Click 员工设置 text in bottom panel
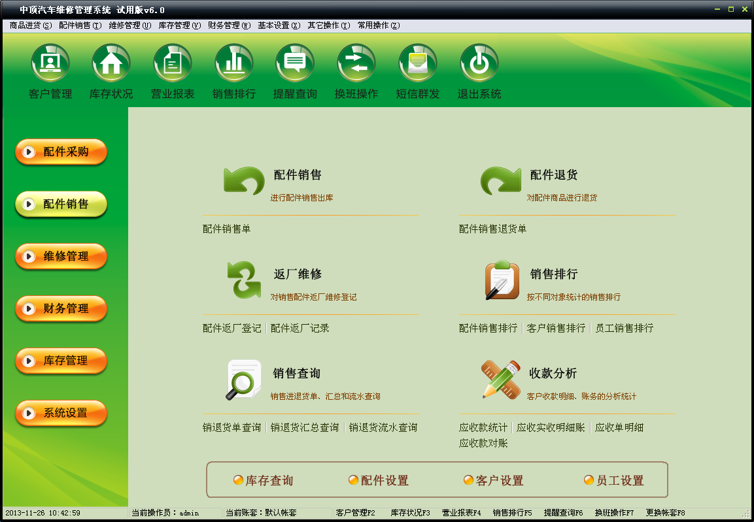 pos(620,480)
